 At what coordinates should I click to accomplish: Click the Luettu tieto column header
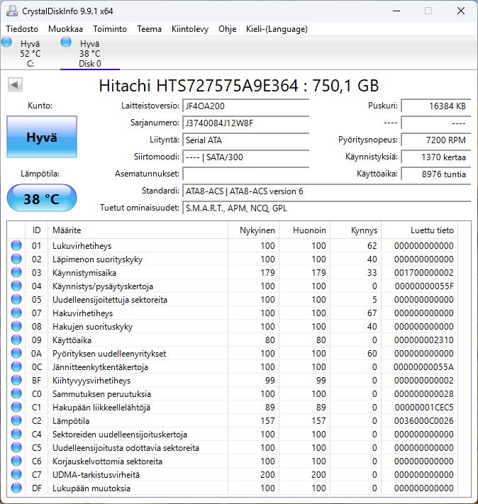(419, 230)
